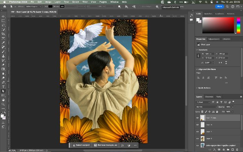
Task: Select the Eyedropper tool
Action: (3, 43)
